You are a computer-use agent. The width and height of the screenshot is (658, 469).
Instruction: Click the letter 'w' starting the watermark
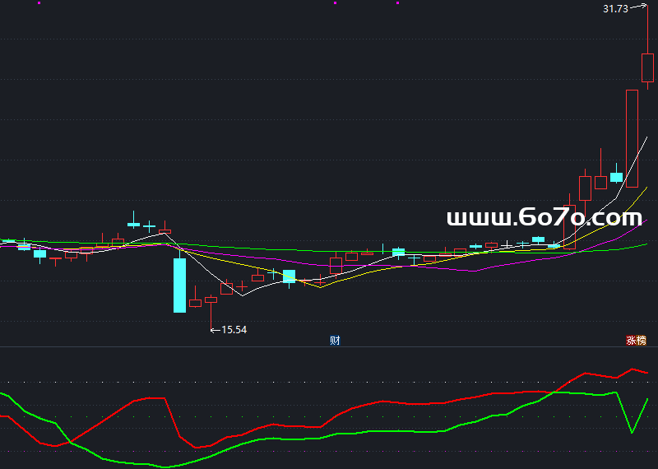456,219
